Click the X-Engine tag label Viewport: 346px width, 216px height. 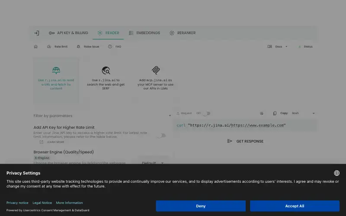coord(42,158)
